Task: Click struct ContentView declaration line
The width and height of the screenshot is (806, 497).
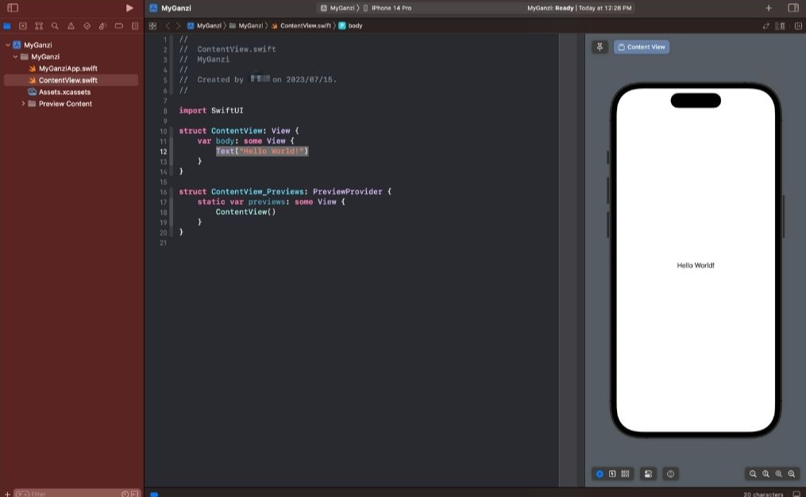Action: (x=239, y=131)
